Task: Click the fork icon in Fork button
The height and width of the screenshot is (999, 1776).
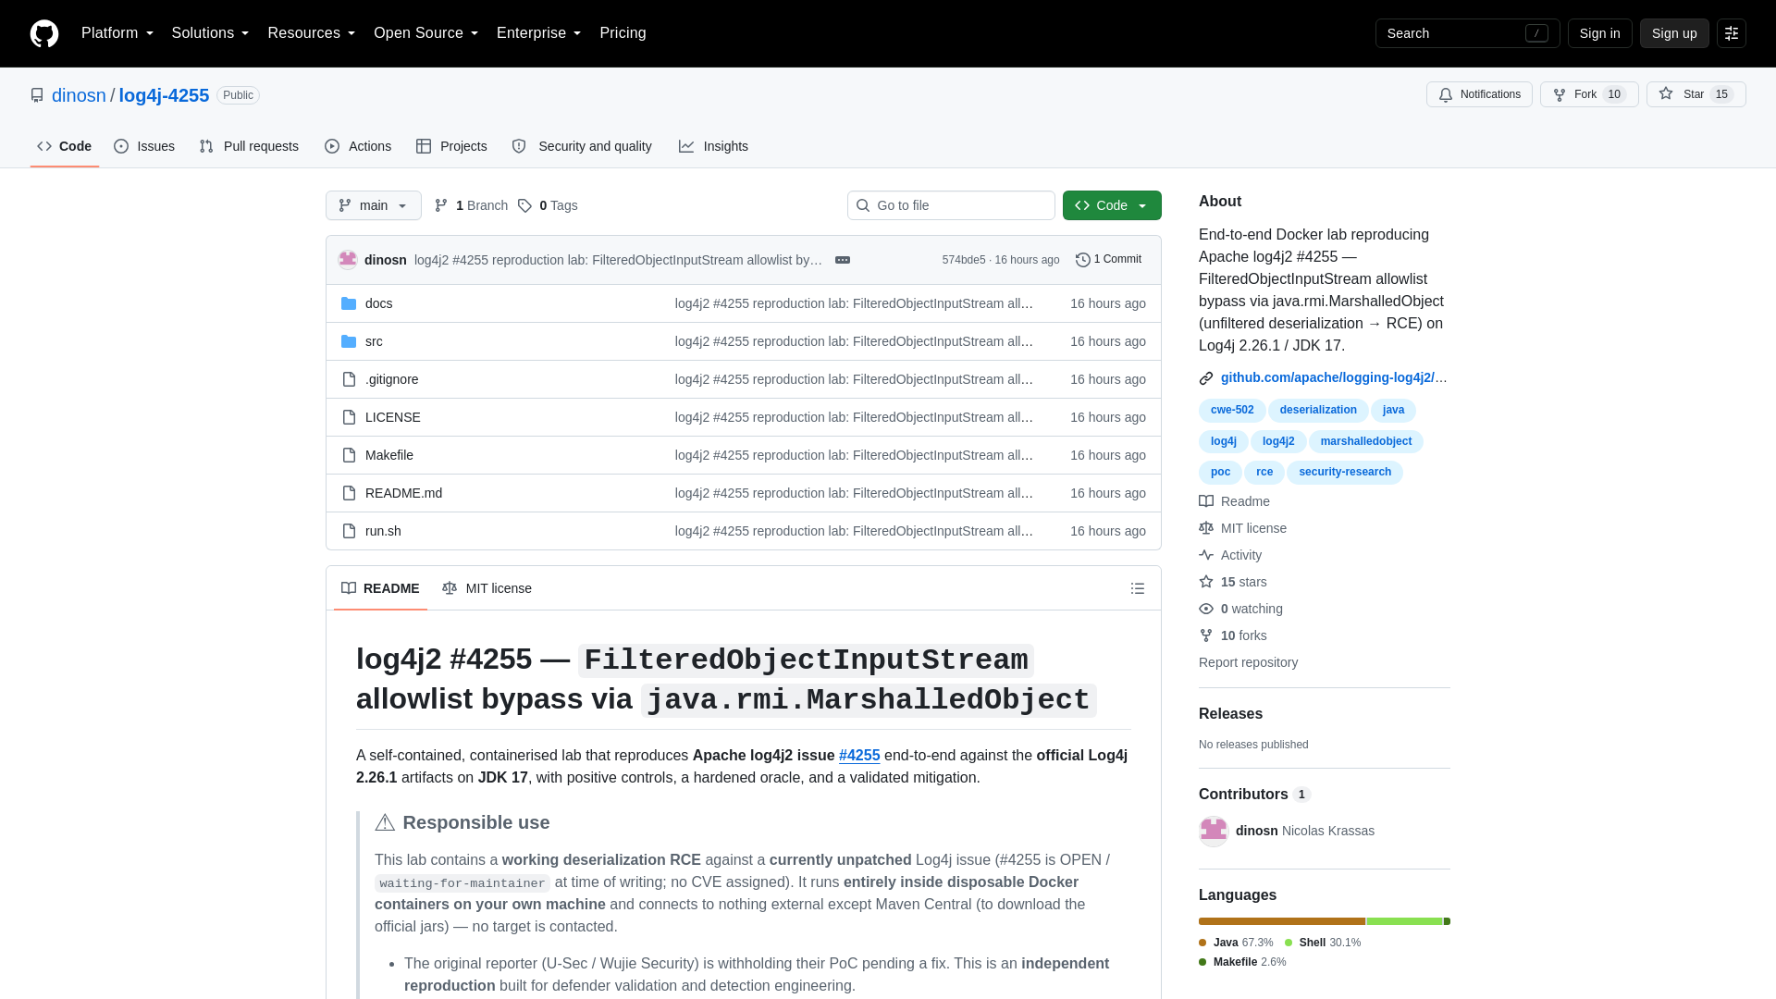Action: pos(1560,94)
